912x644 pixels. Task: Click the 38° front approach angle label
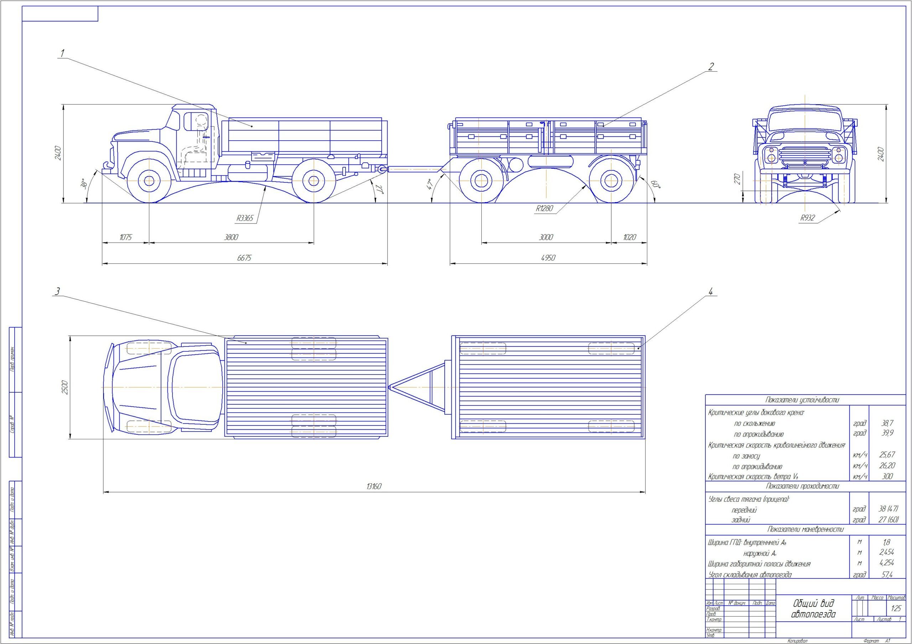tap(84, 183)
